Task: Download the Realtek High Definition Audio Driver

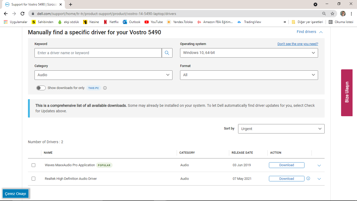Action: (x=286, y=179)
